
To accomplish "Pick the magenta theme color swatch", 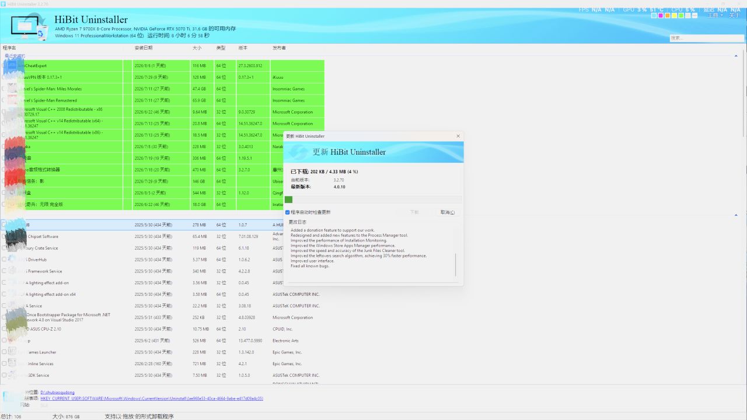I will point(661,16).
